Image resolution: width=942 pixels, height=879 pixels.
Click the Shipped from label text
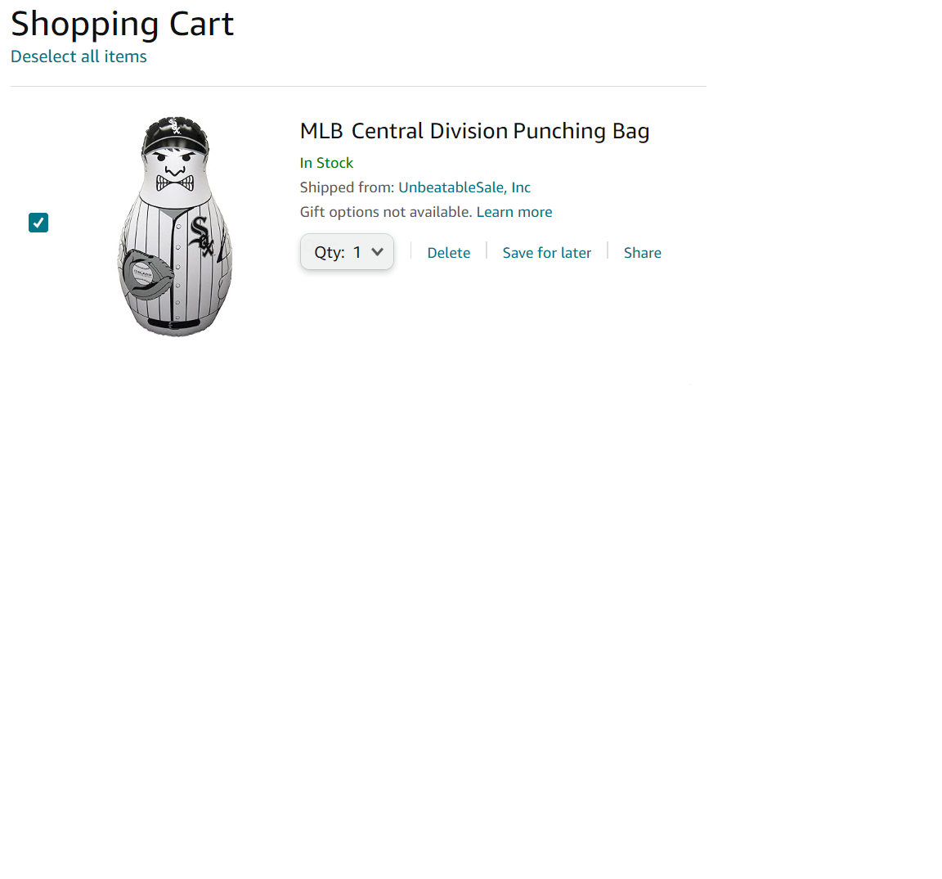pos(347,187)
